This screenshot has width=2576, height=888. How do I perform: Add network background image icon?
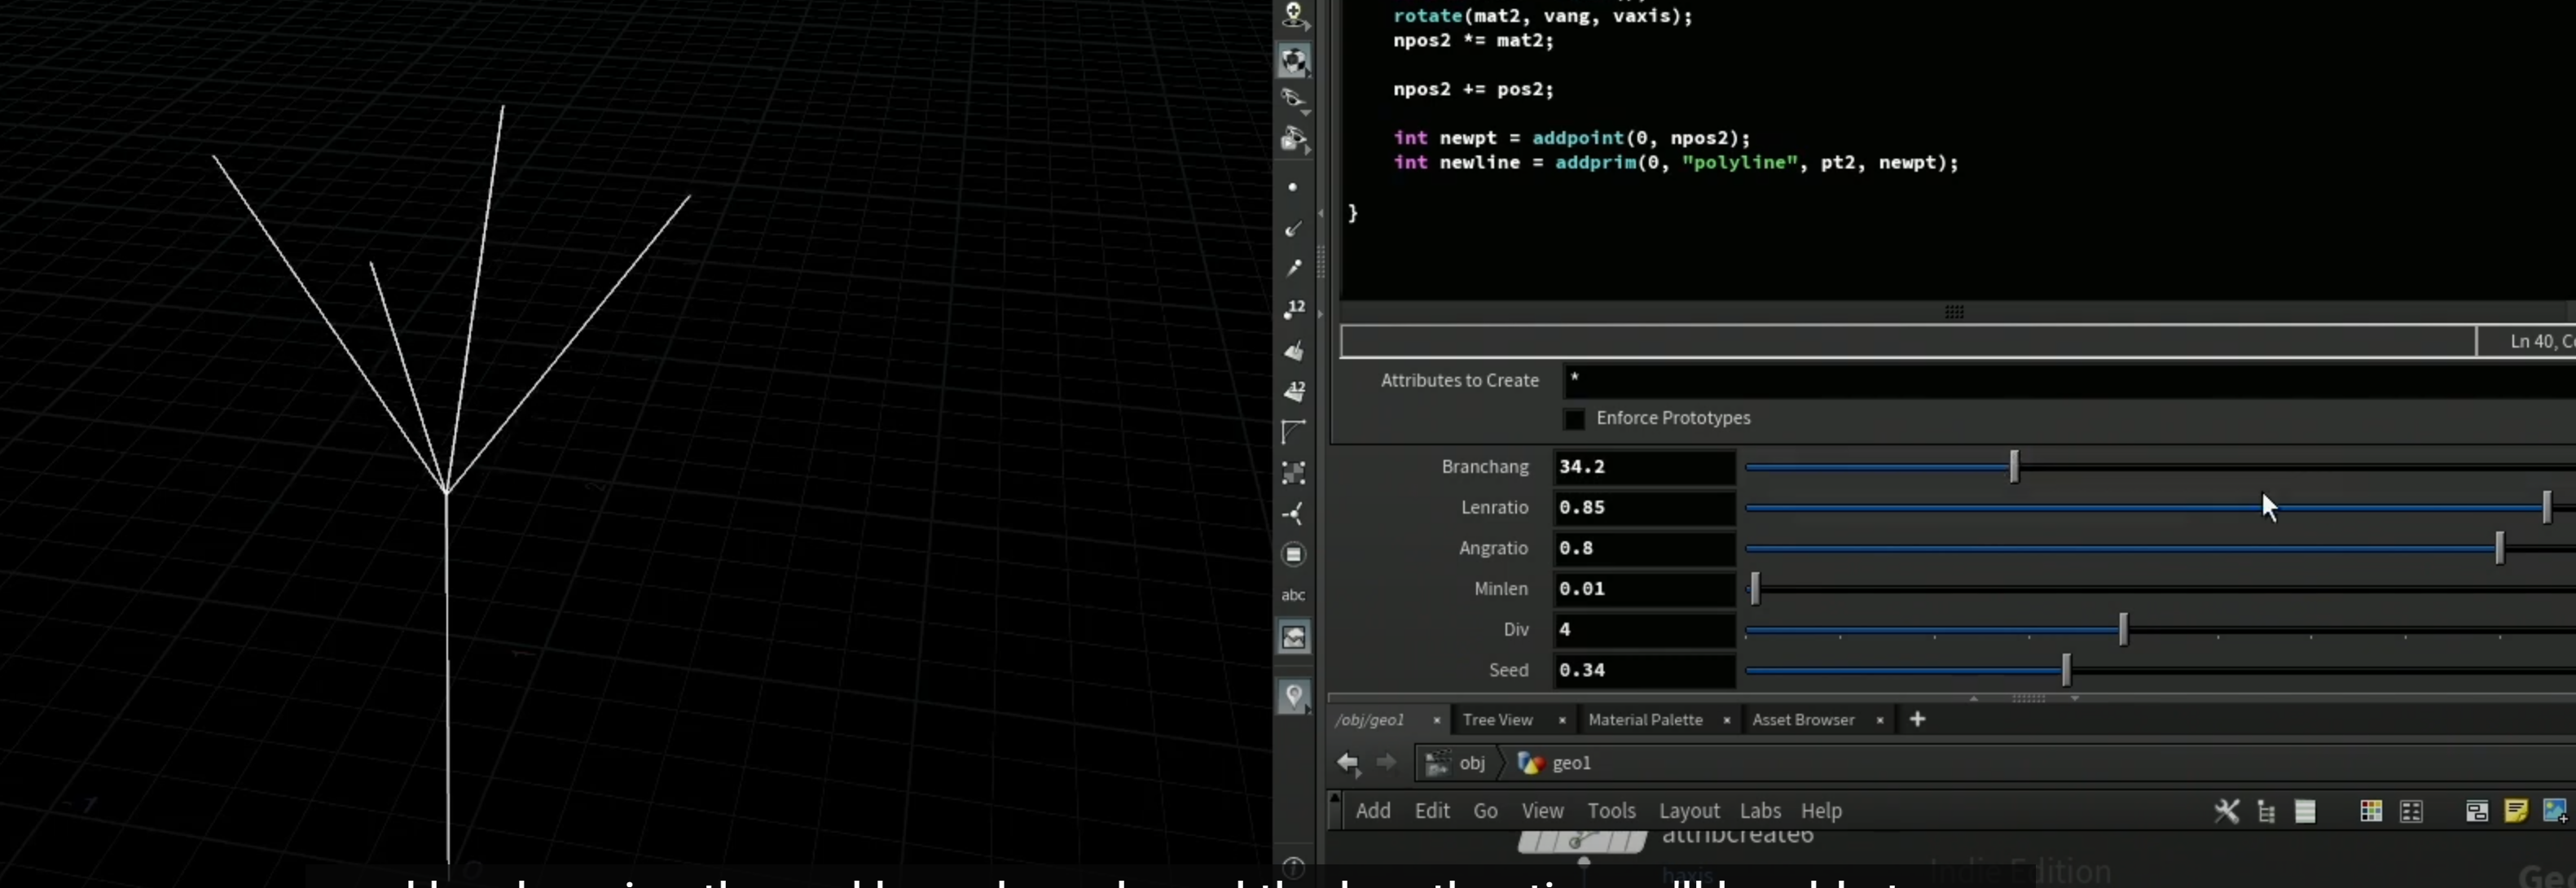pos(2554,810)
